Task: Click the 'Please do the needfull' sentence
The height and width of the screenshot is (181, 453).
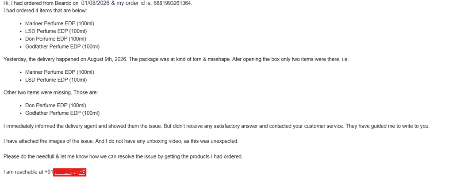Action: [x=123, y=157]
